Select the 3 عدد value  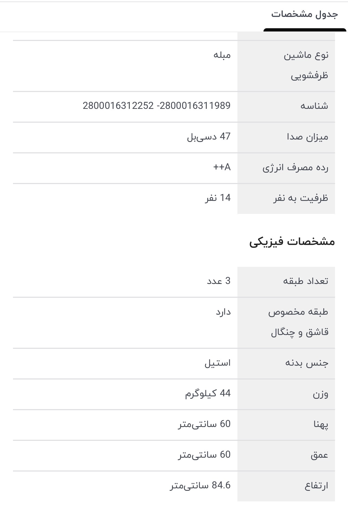[219, 281]
